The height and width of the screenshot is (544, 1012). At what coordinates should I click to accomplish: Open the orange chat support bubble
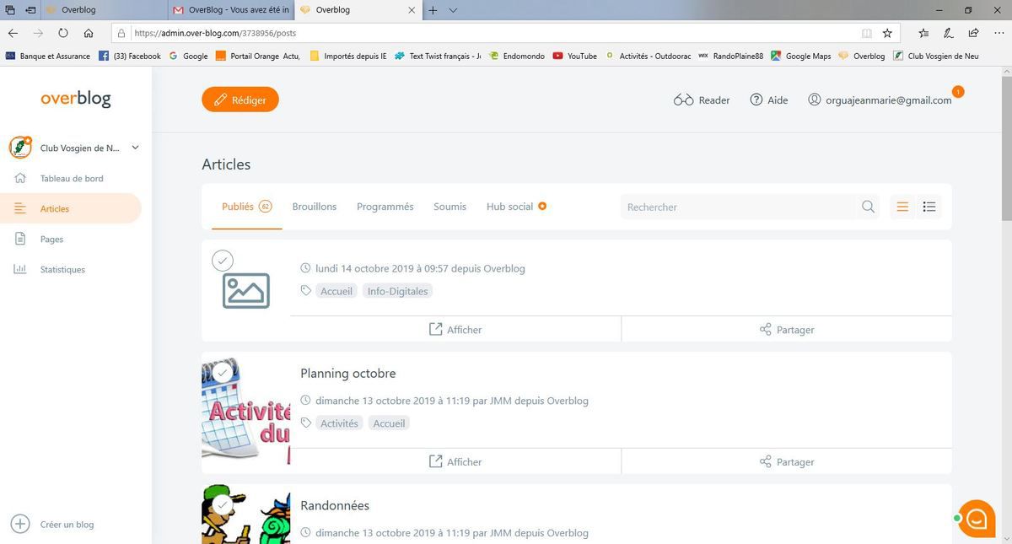point(977,519)
